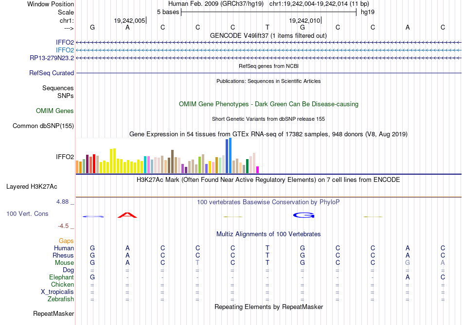The width and height of the screenshot is (462, 325).
Task: Click the red A conservation logo letter
Action: coord(127,215)
